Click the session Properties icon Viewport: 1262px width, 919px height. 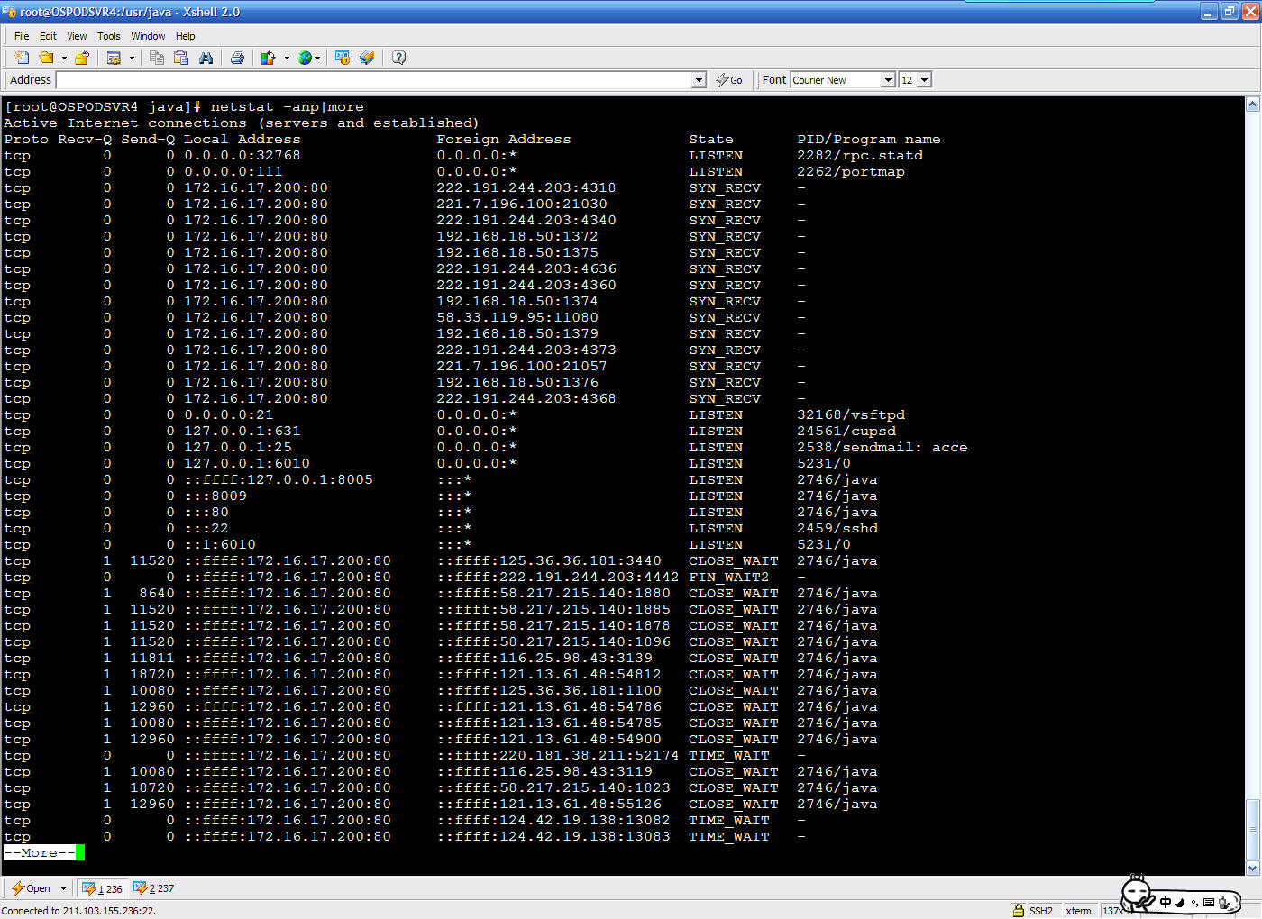114,58
